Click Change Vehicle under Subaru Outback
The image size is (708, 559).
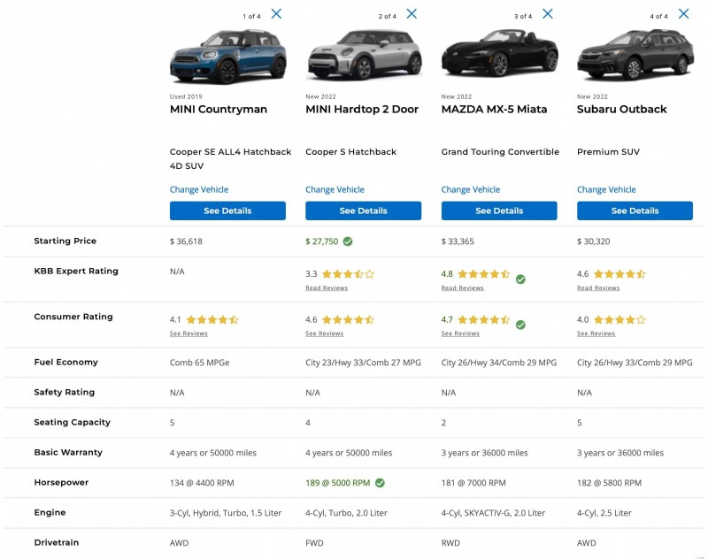606,189
